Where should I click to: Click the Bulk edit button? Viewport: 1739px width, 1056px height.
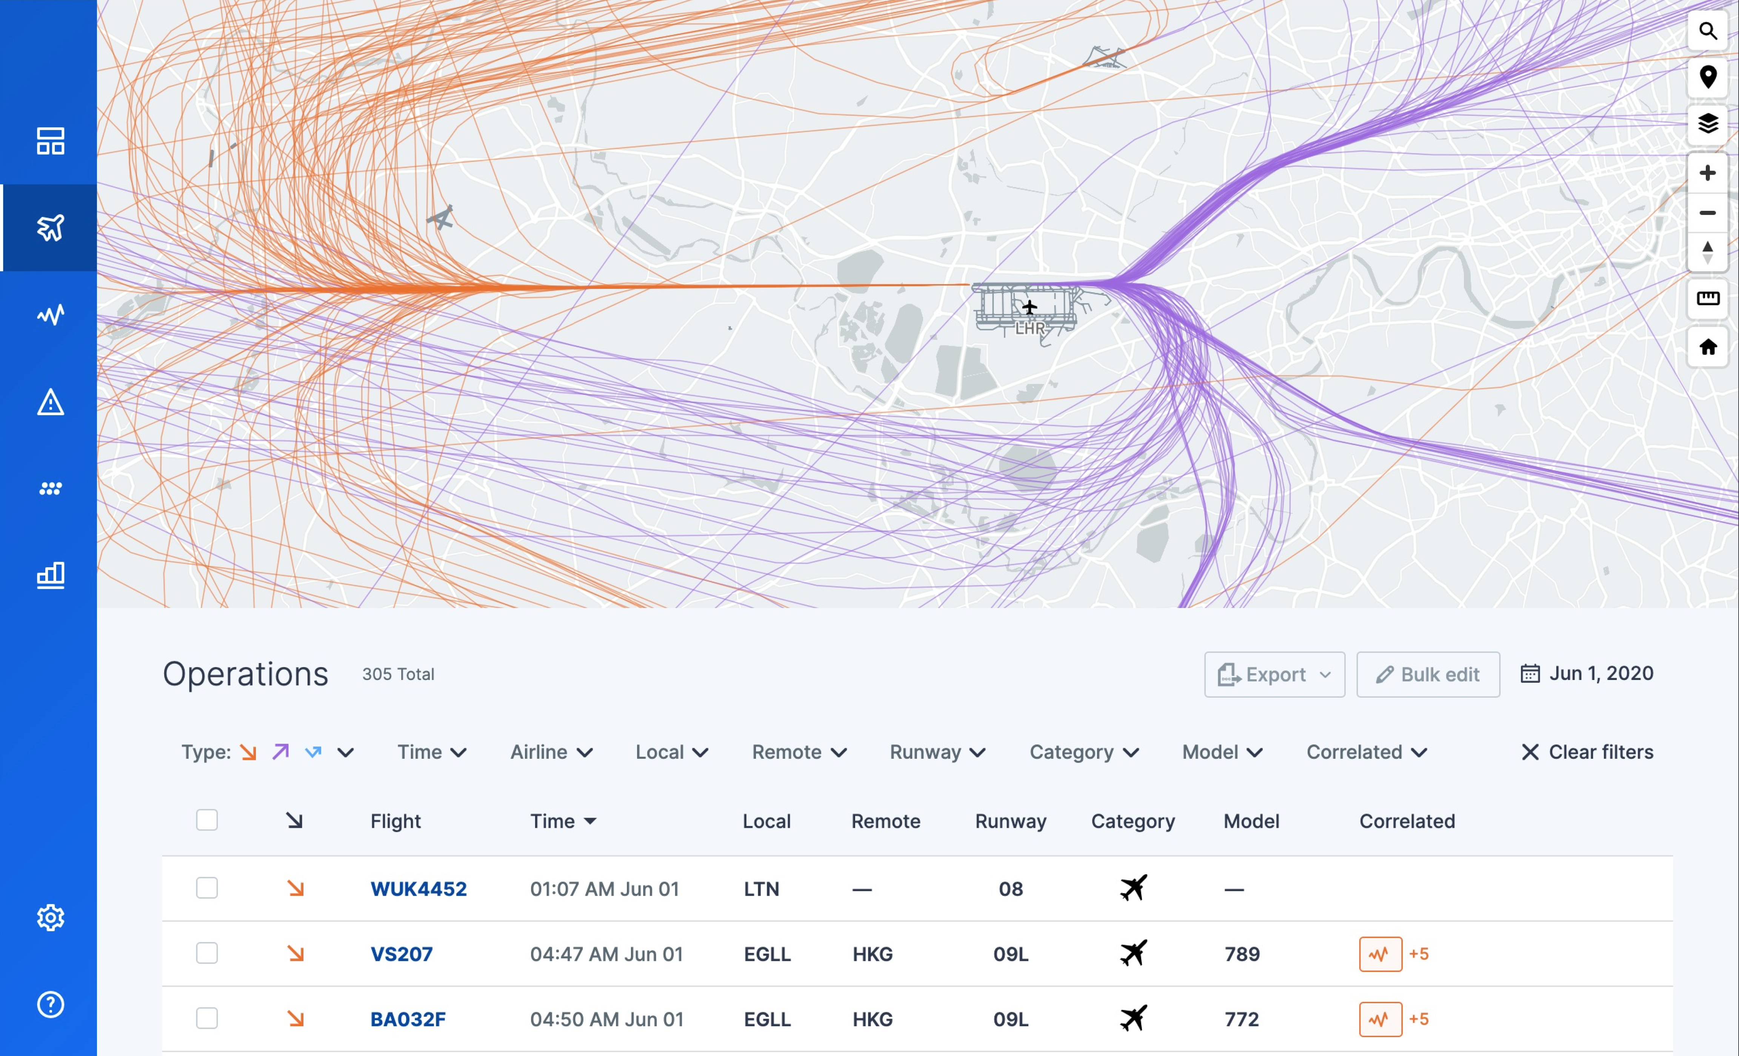pyautogui.click(x=1427, y=674)
